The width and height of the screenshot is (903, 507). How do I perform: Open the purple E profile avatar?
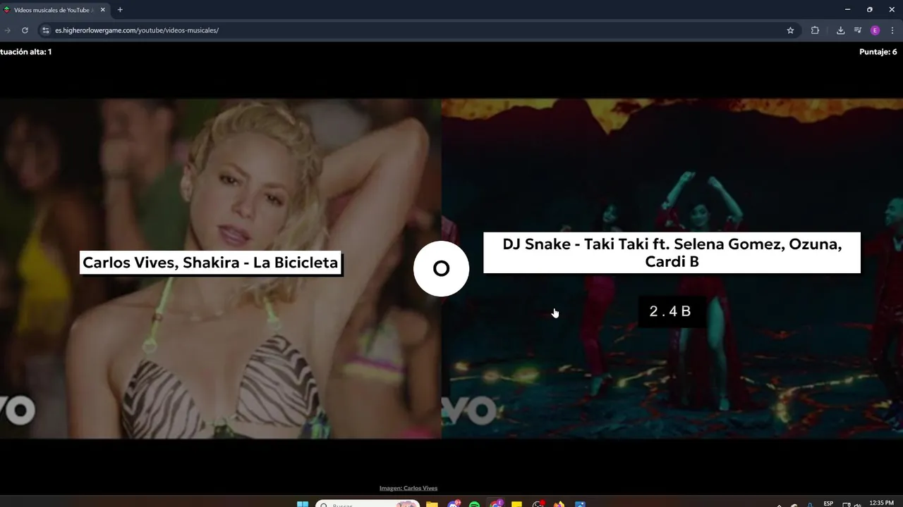(875, 30)
